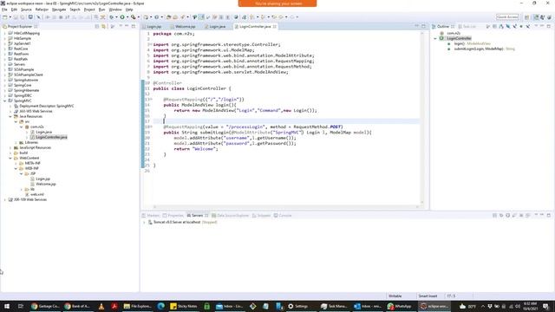This screenshot has height=312, width=555.
Task: Click the editor horizontal scrollbar
Action: [x=285, y=207]
